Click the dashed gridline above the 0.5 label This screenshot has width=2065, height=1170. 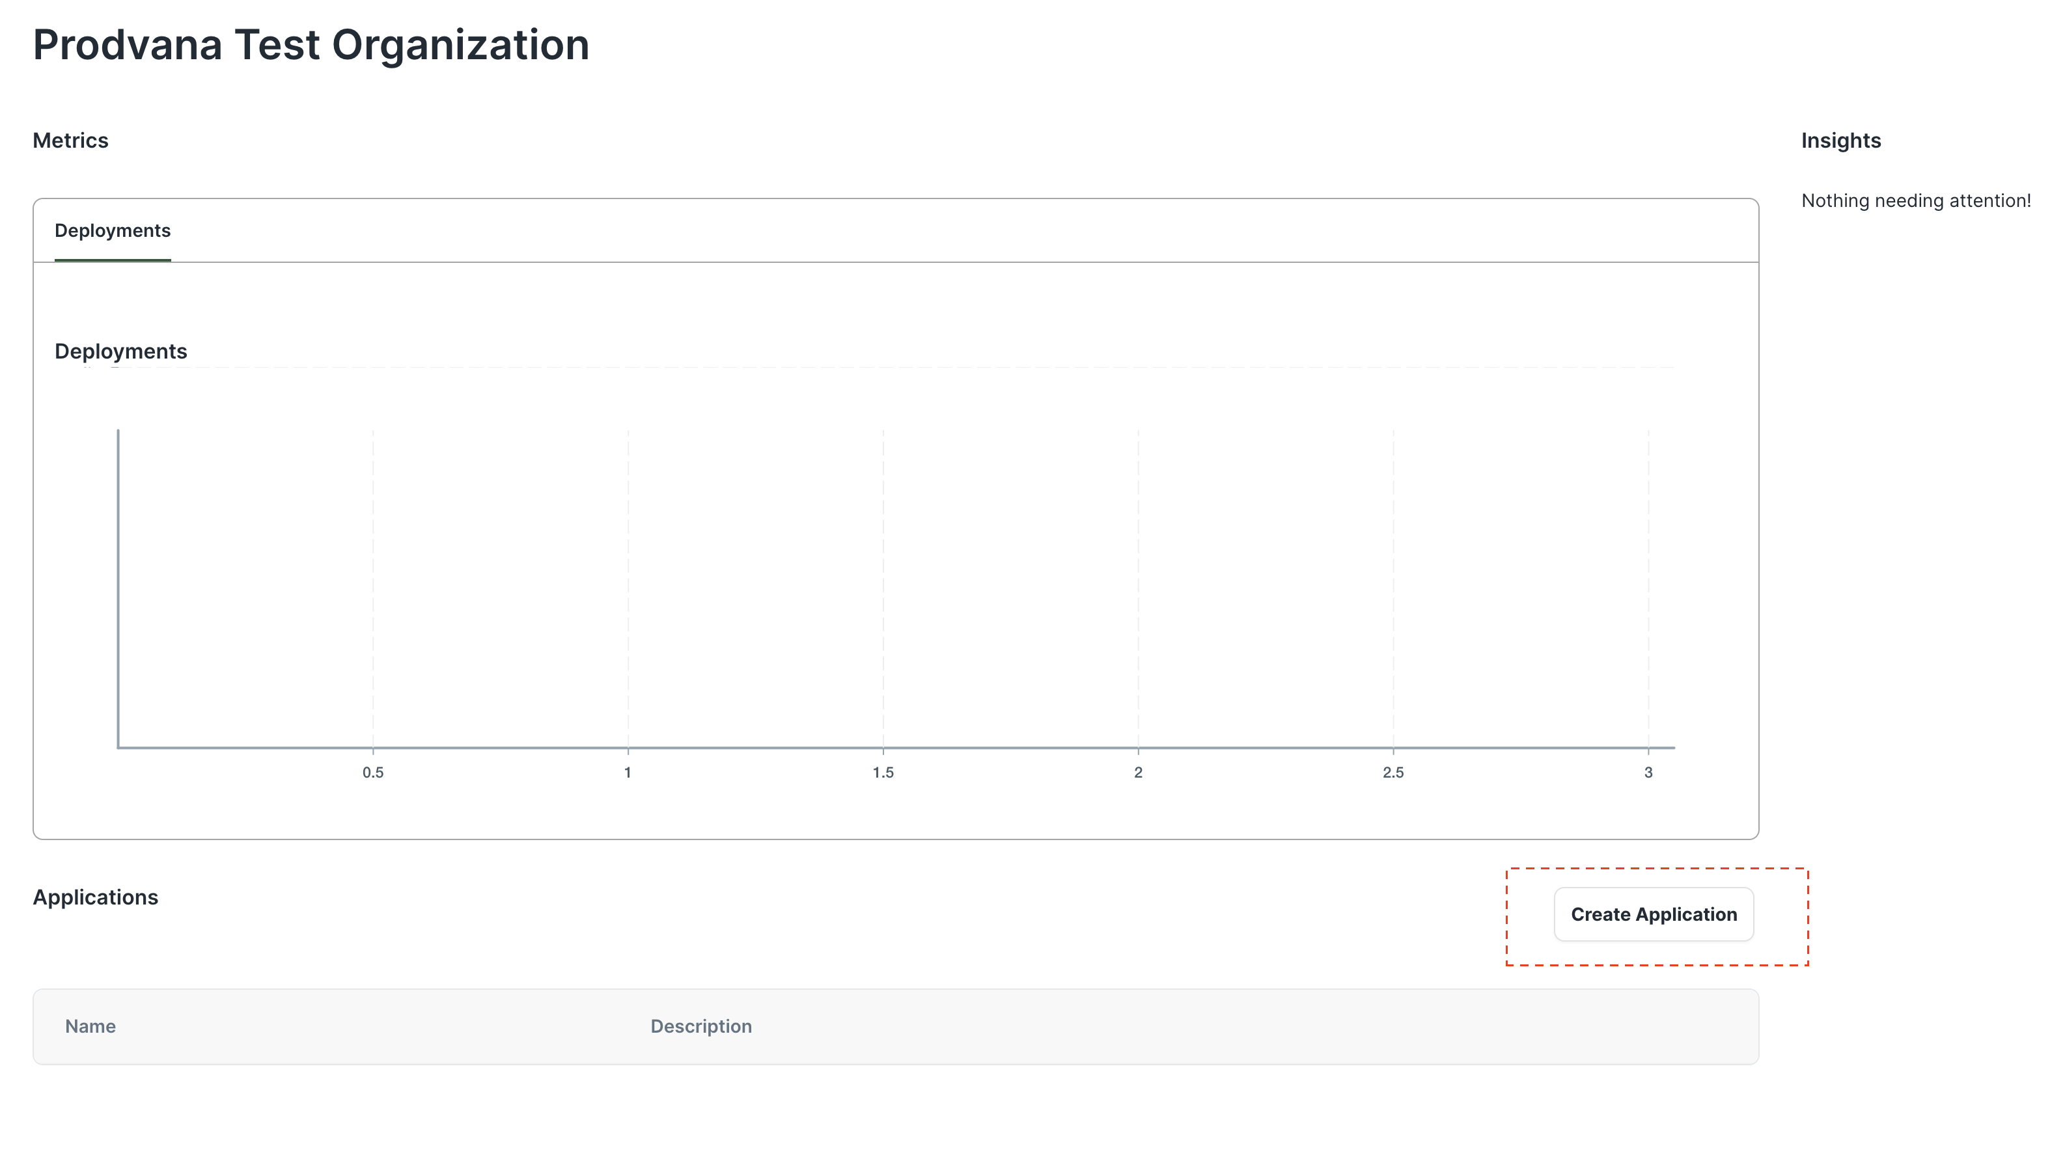[373, 586]
